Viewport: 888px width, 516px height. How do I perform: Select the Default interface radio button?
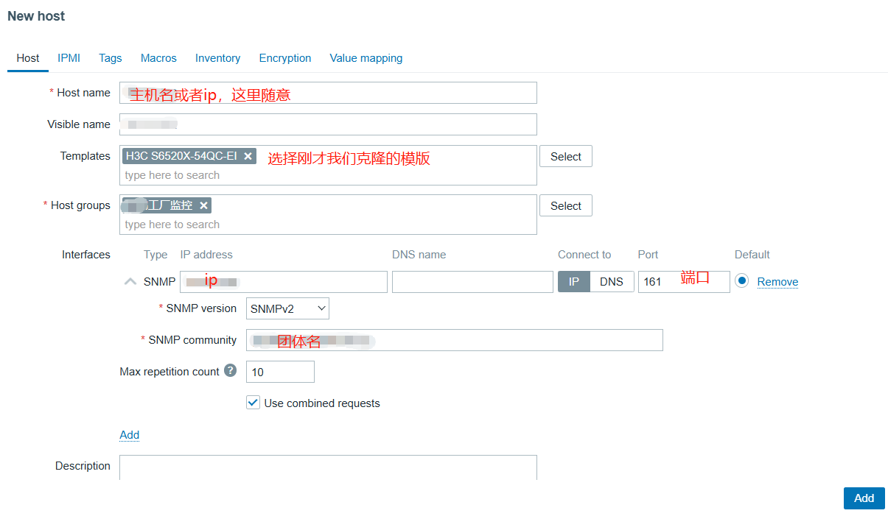click(741, 281)
